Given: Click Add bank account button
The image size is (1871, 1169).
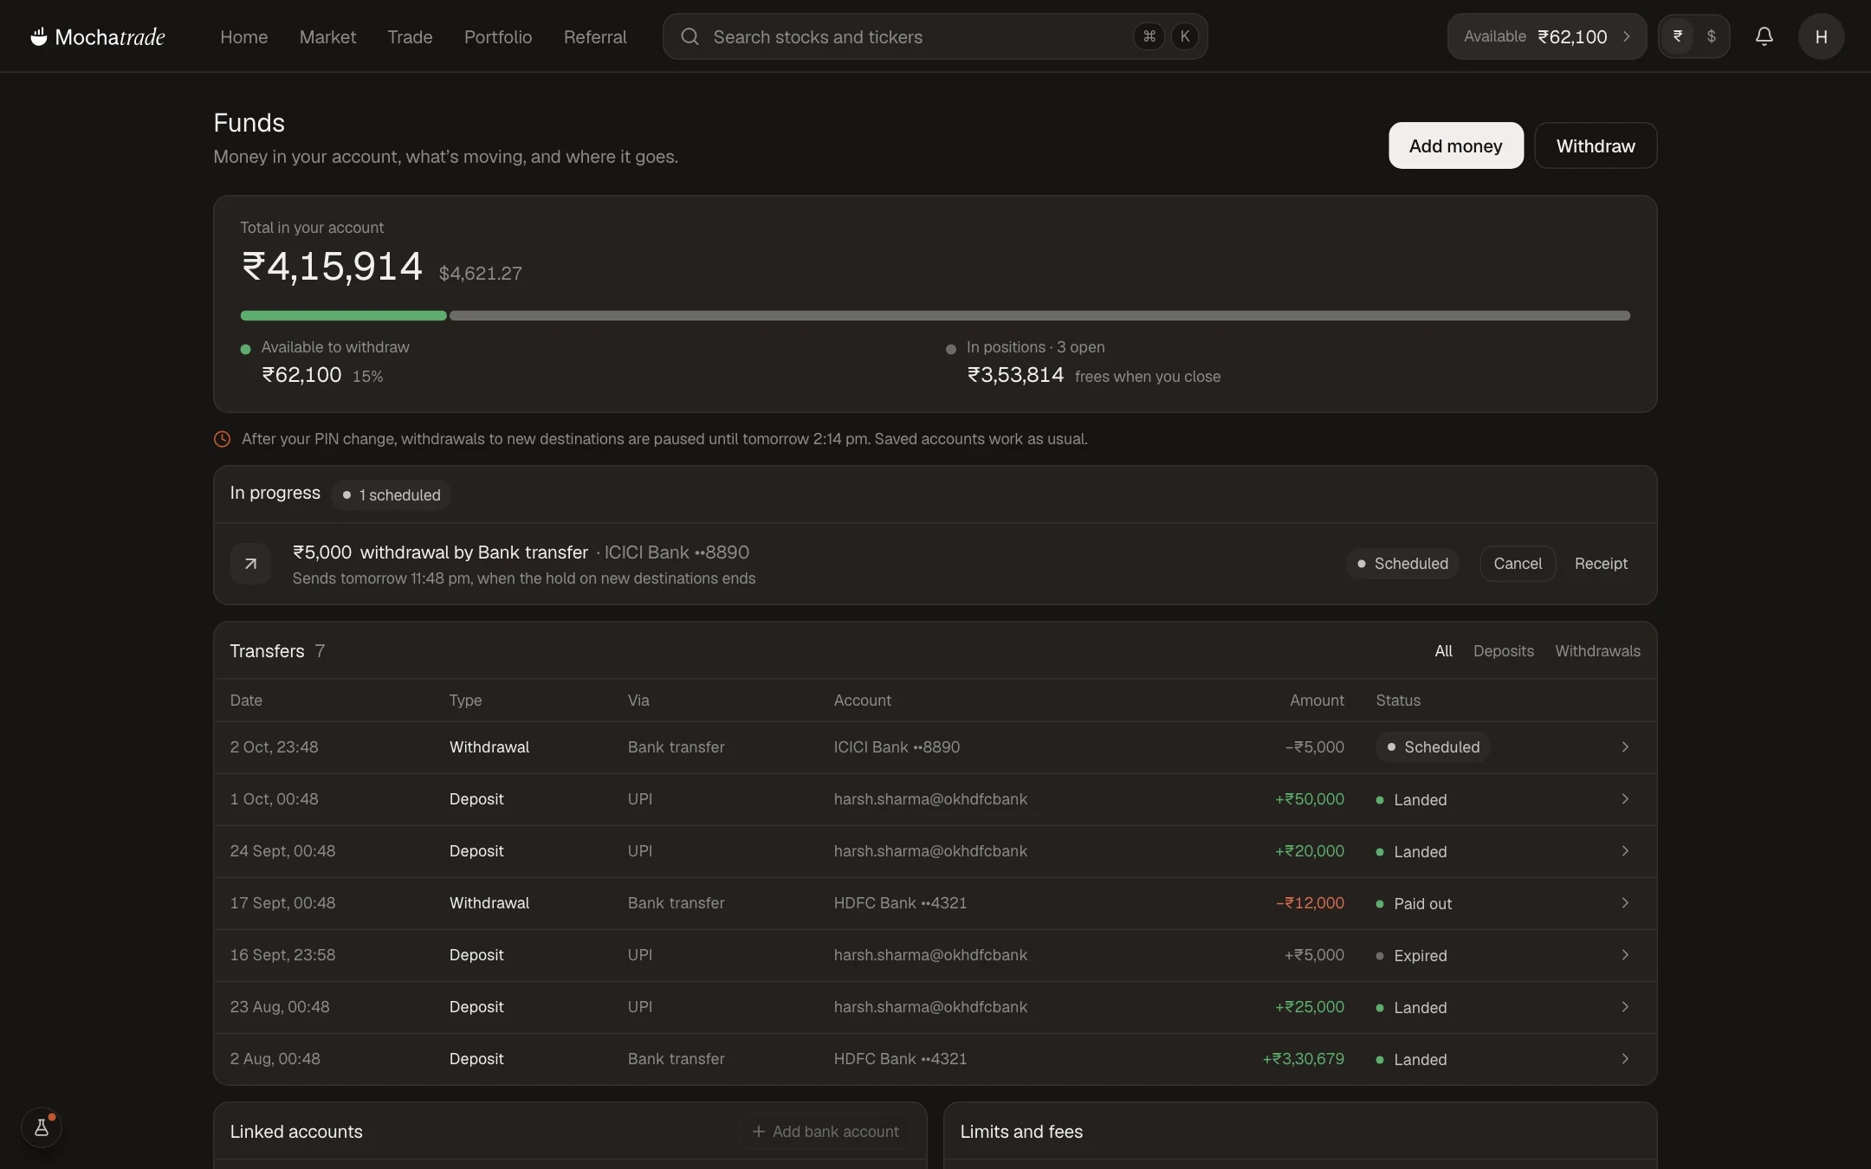Looking at the screenshot, I should click(x=825, y=1132).
